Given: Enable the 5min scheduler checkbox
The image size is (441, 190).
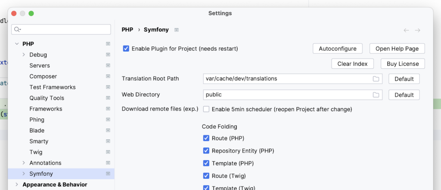Looking at the screenshot, I should tap(206, 109).
